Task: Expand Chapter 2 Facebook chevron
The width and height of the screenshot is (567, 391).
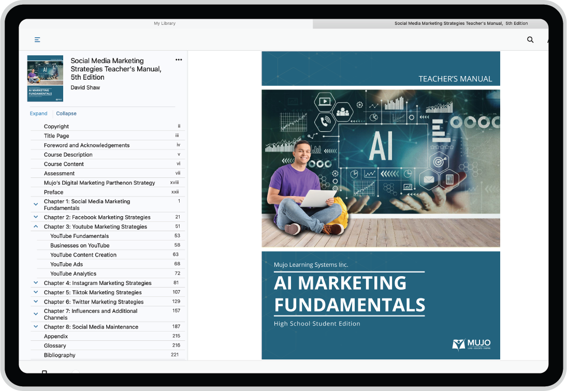Action: point(36,217)
